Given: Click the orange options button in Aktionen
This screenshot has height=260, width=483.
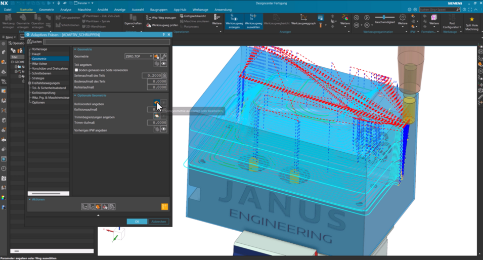Looking at the screenshot, I should pyautogui.click(x=165, y=207).
